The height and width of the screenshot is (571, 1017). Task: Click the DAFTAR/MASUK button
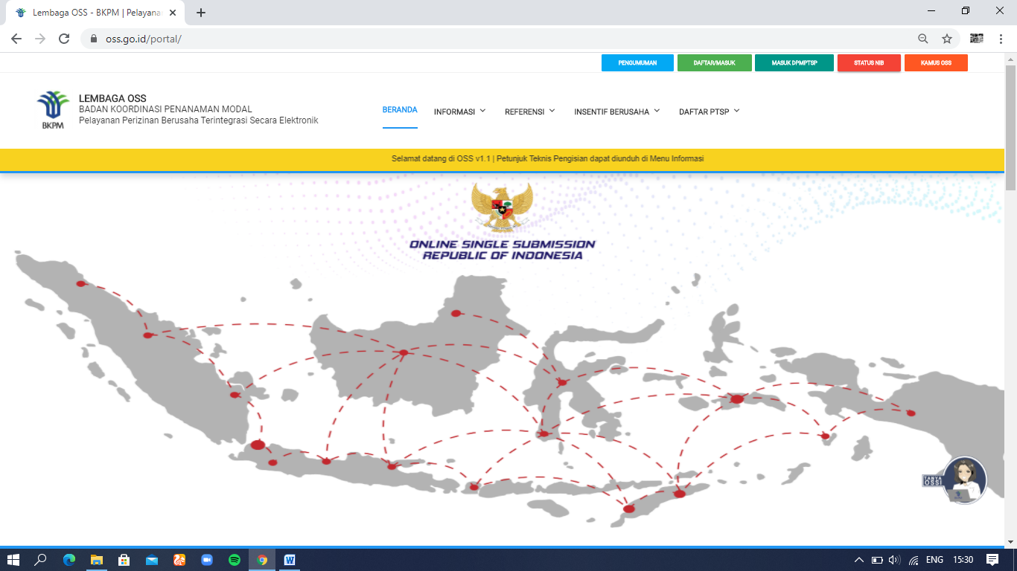coord(714,63)
